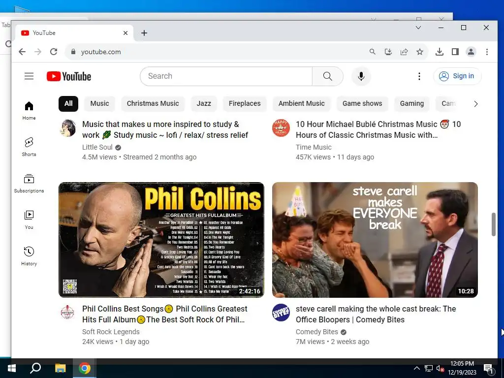Open Little Soul channel avatar
This screenshot has height=378, width=504.
tap(68, 128)
